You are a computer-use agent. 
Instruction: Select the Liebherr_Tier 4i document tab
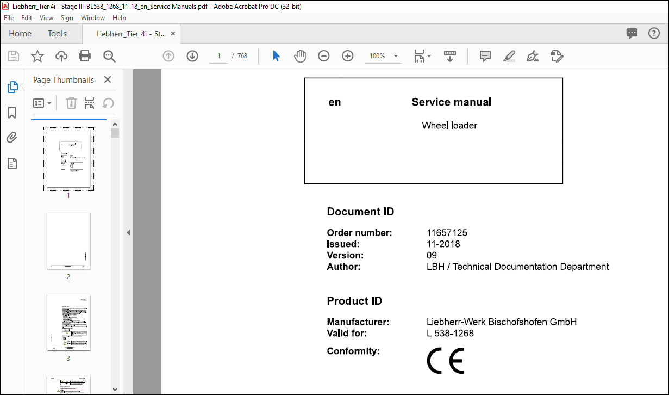click(x=131, y=34)
